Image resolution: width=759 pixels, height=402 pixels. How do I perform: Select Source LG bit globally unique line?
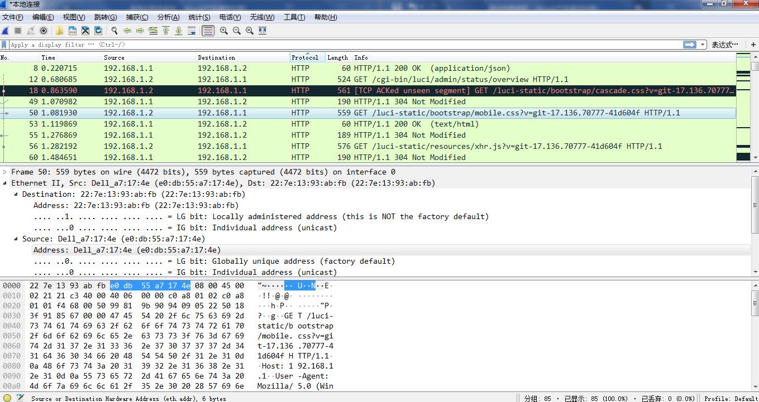214,261
